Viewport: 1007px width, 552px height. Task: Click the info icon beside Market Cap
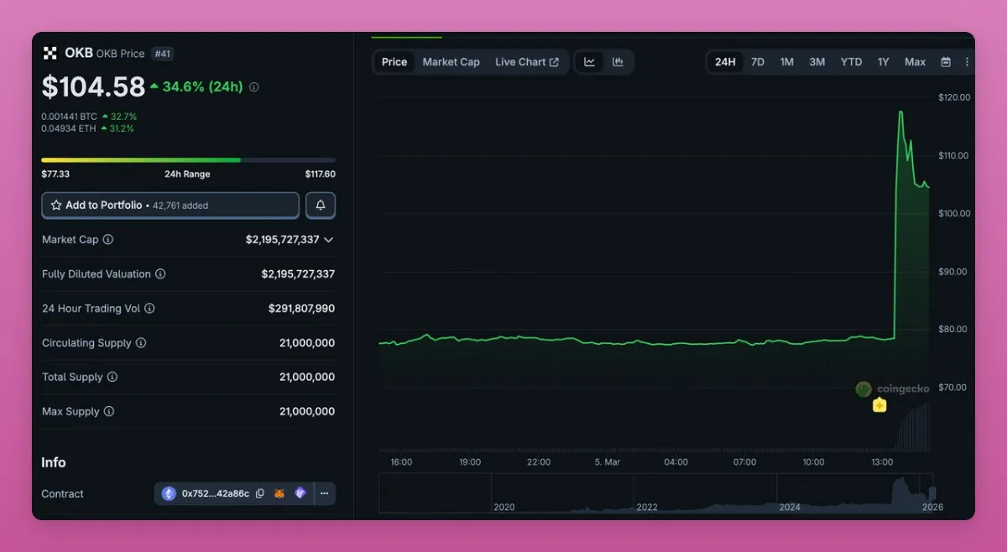click(x=108, y=240)
